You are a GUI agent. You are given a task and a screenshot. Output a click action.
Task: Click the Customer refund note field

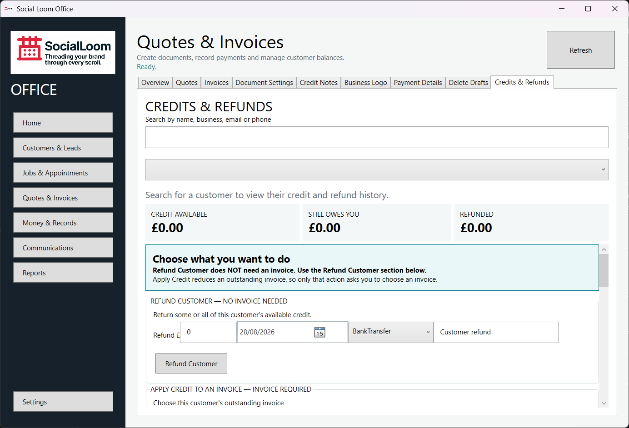click(x=496, y=332)
